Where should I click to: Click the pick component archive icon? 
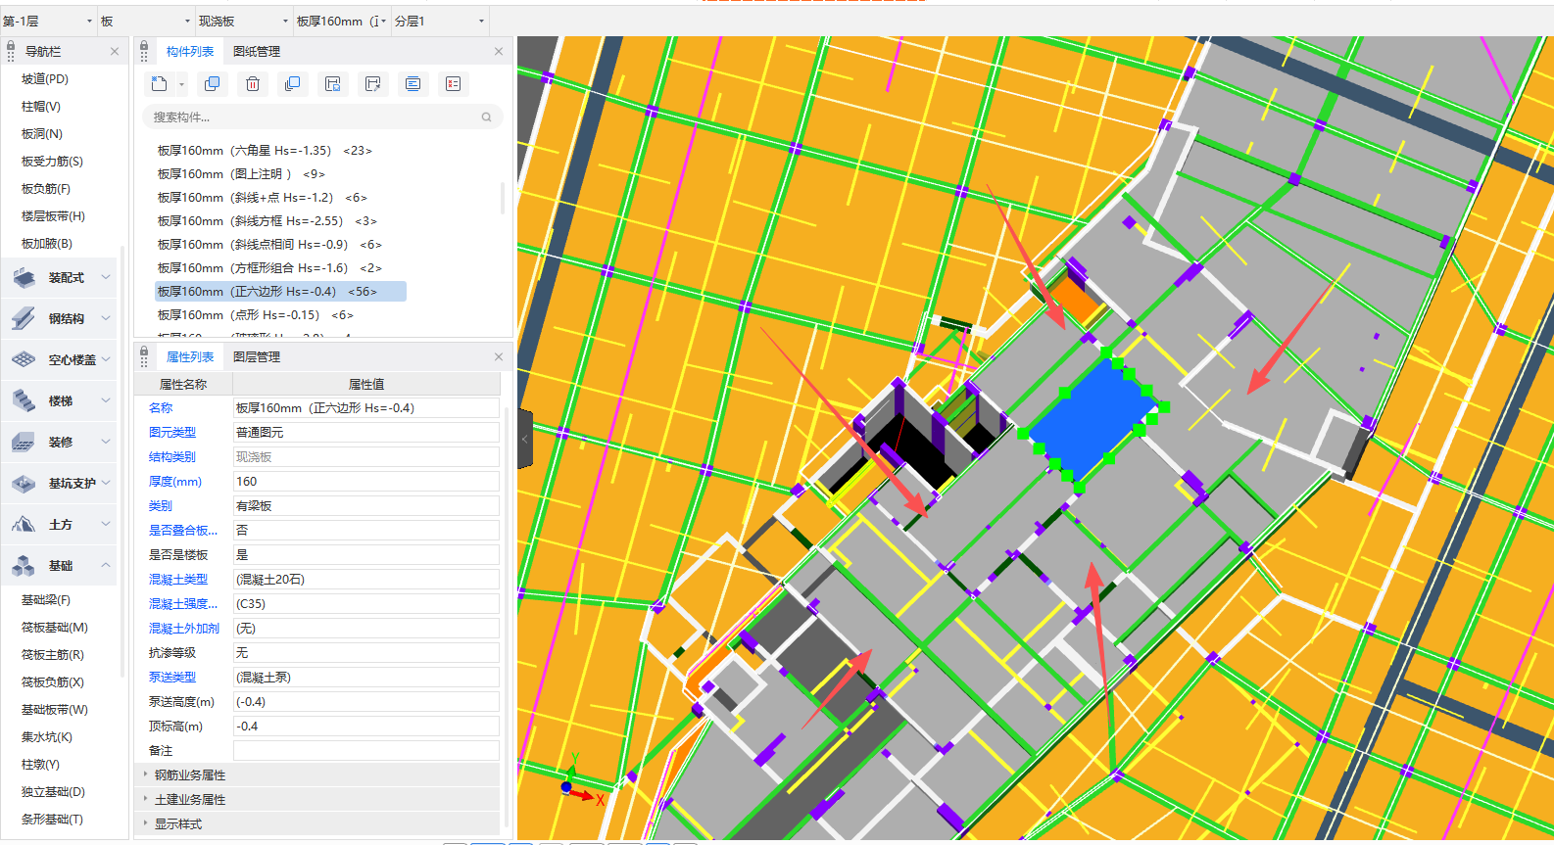(373, 84)
